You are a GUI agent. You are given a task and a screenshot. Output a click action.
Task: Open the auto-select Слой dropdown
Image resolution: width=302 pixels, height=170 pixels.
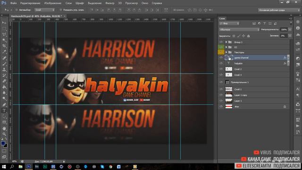pyautogui.click(x=44, y=10)
